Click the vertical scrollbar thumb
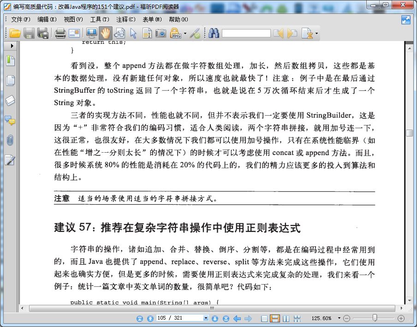 coord(409,133)
